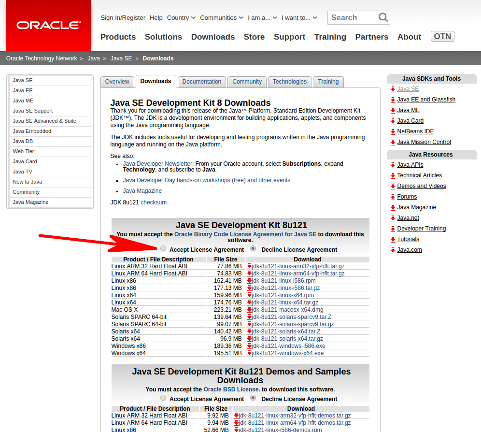The height and width of the screenshot is (432, 481).
Task: Open the Support menu
Action: tap(290, 37)
